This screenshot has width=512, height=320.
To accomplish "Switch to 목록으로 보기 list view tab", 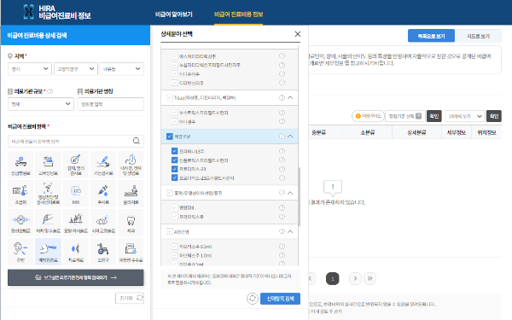I will click(431, 36).
